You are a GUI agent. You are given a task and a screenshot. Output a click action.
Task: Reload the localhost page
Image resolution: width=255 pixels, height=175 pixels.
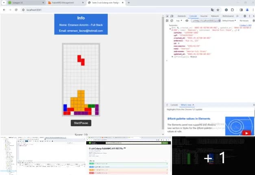tap(16, 10)
